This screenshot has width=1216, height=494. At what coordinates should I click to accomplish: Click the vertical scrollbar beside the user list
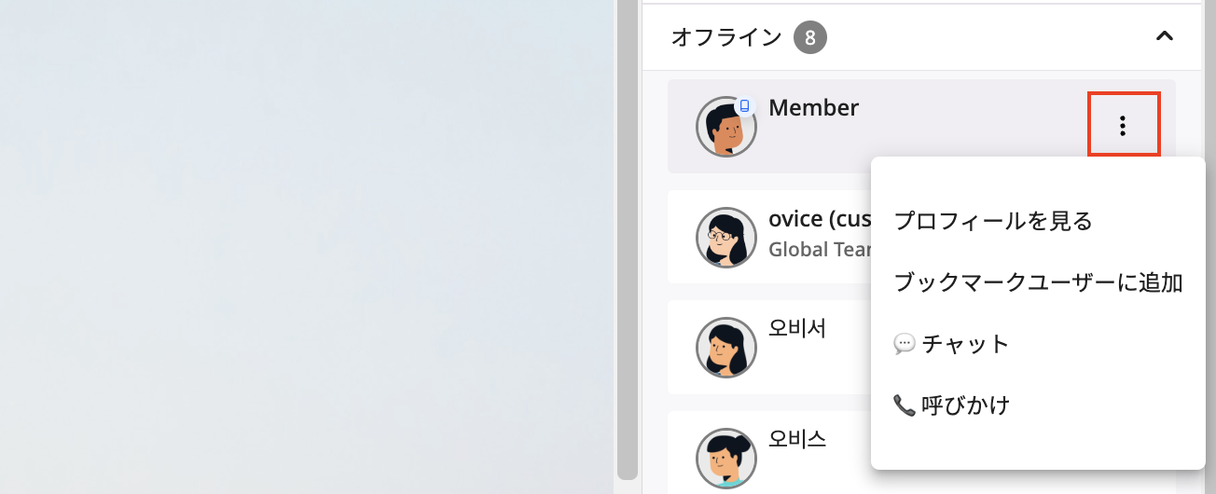coord(628,239)
